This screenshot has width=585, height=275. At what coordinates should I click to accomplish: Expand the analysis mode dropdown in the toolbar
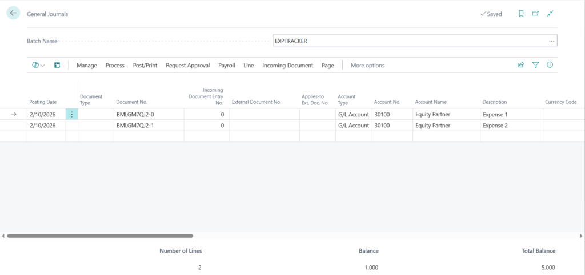(39, 65)
